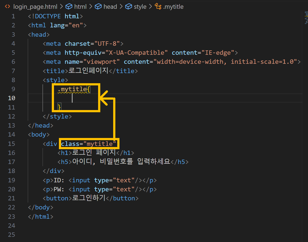The height and width of the screenshot is (242, 308).
Task: Click the h1 로그인 페이지 heading text
Action: coord(94,152)
